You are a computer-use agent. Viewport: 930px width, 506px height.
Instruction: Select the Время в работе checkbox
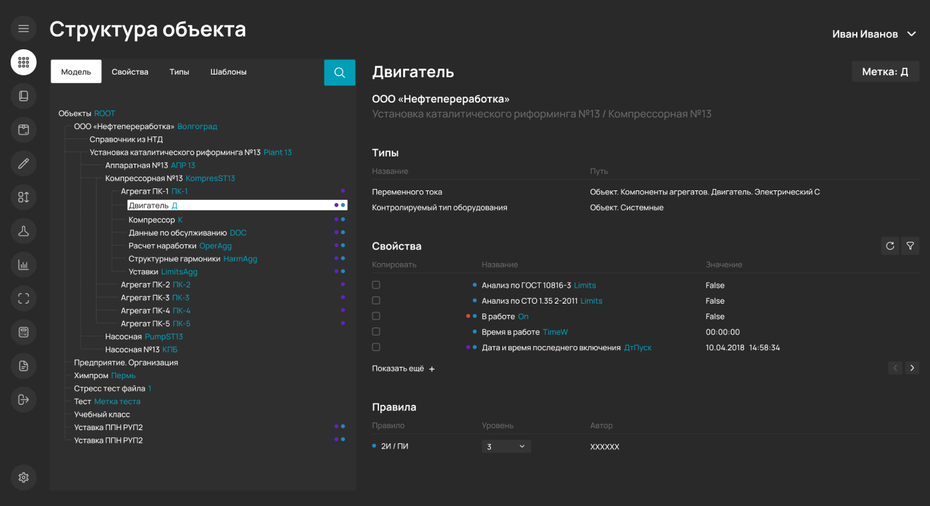pyautogui.click(x=376, y=332)
